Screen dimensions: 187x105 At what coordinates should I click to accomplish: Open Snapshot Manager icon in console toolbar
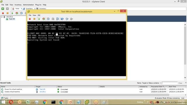pyautogui.click(x=58, y=19)
